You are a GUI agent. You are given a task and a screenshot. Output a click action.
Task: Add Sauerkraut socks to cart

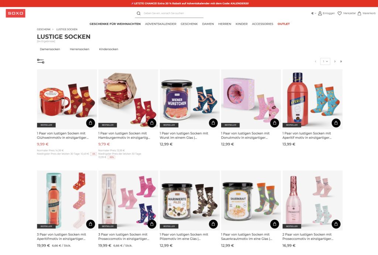tap(275, 224)
